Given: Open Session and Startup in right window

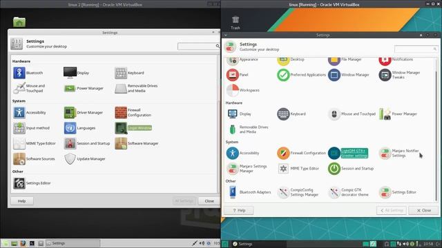Looking at the screenshot, I should click(351, 168).
